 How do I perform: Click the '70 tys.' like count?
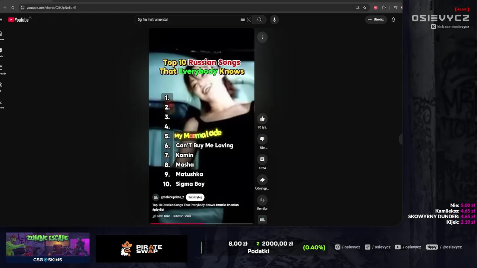(x=262, y=127)
